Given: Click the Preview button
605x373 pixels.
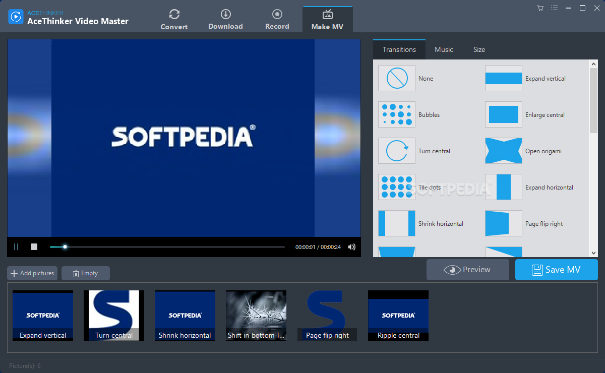Looking at the screenshot, I should 468,270.
